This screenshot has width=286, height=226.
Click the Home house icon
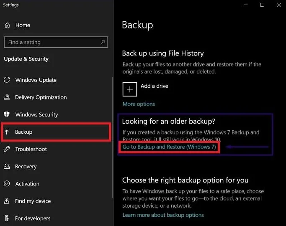click(7, 25)
